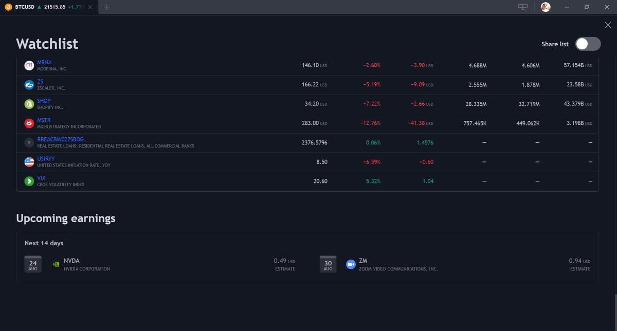
Task: Click the VIX green arrow icon
Action: coord(29,181)
